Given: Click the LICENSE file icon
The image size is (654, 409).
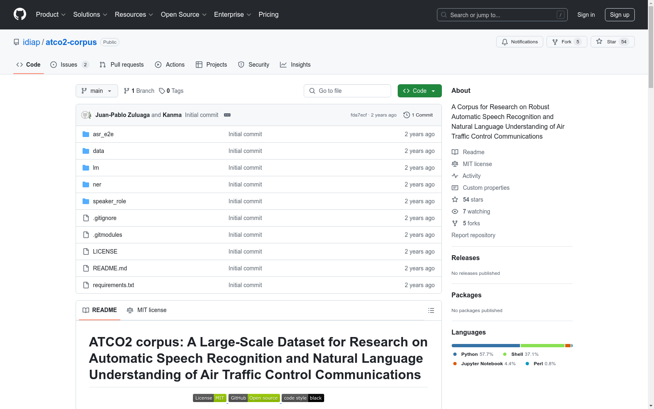Looking at the screenshot, I should pos(86,252).
